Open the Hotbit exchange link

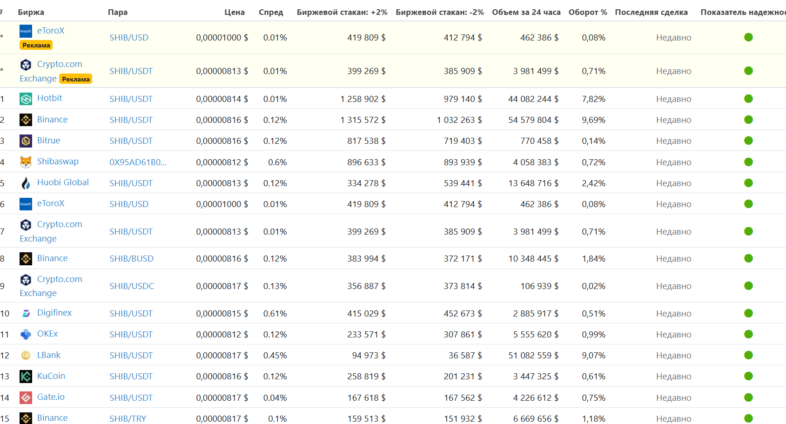point(49,98)
